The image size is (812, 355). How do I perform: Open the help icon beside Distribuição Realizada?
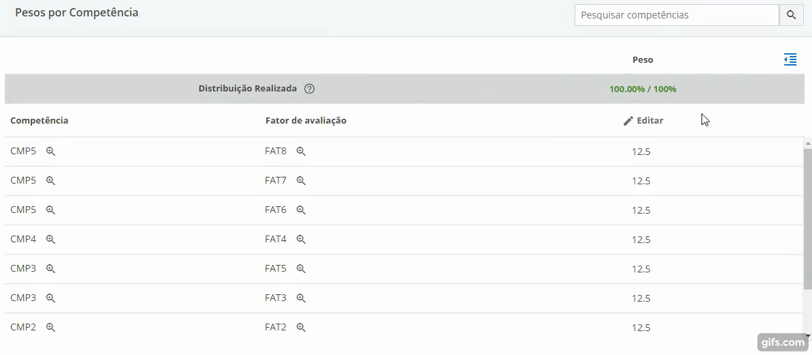click(x=309, y=89)
